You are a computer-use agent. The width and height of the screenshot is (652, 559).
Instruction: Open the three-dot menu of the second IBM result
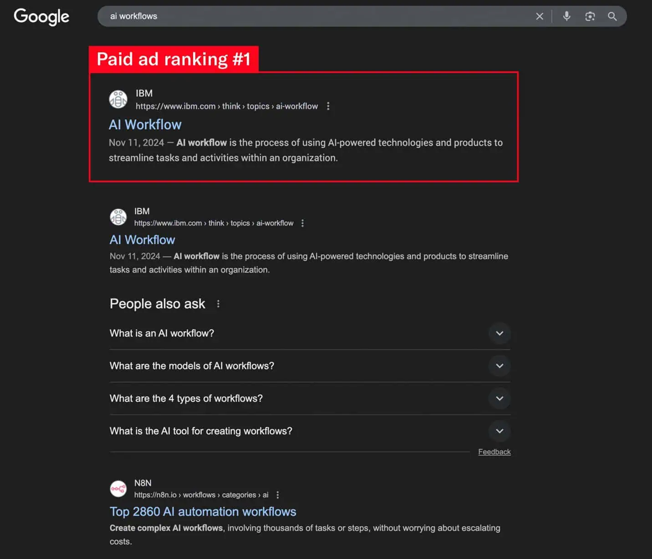303,223
